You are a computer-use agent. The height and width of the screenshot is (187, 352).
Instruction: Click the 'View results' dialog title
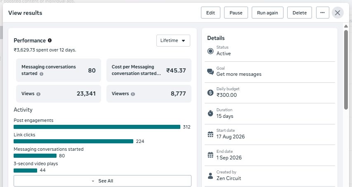(x=25, y=13)
